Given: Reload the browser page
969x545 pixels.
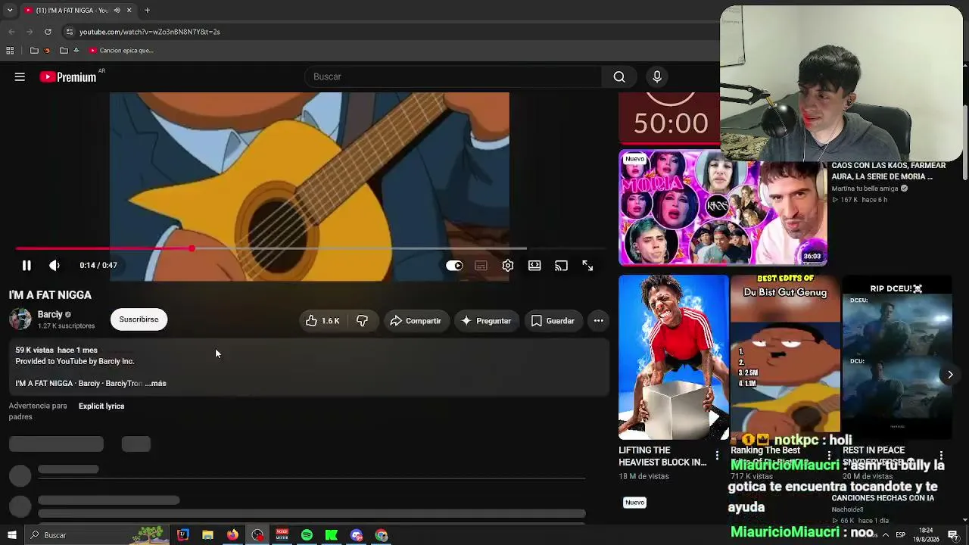Looking at the screenshot, I should point(48,32).
